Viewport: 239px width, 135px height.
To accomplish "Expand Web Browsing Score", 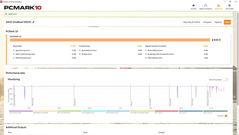I will 14,58.
